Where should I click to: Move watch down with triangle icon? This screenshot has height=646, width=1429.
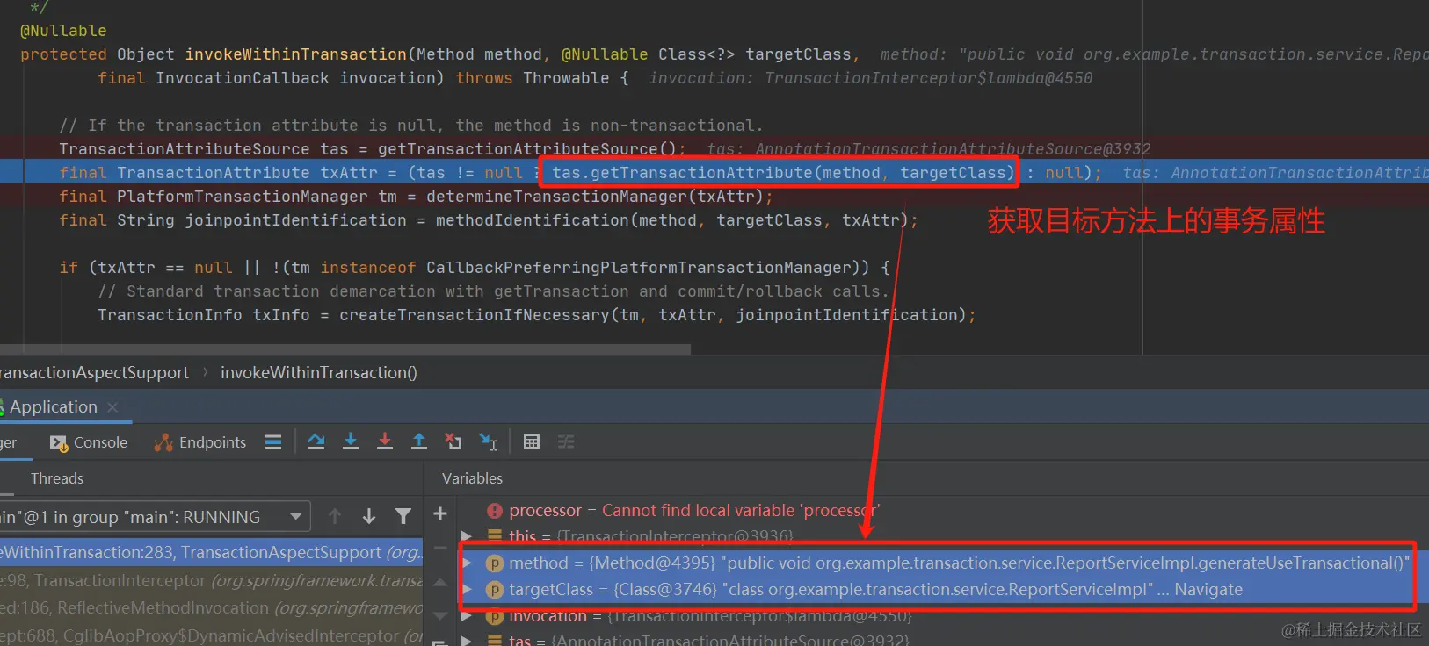click(x=440, y=615)
